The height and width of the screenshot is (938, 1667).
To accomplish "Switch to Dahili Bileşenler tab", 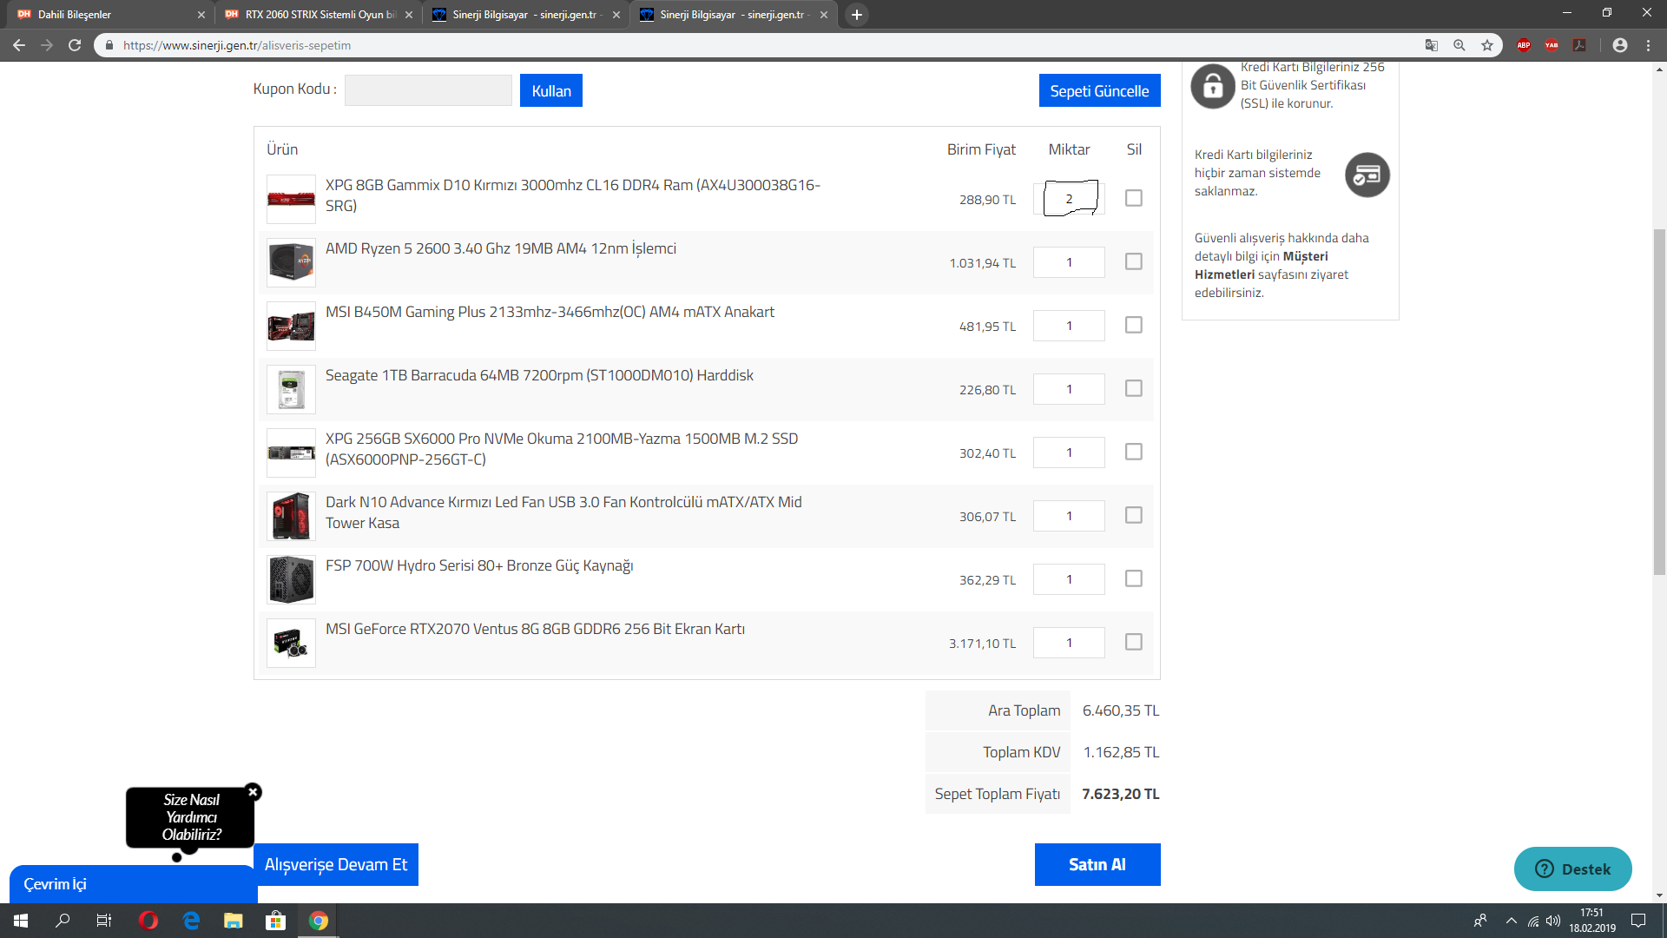I will 109,15.
